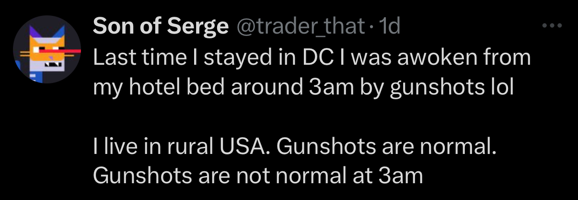Click the "1d" post timestamp

[389, 27]
